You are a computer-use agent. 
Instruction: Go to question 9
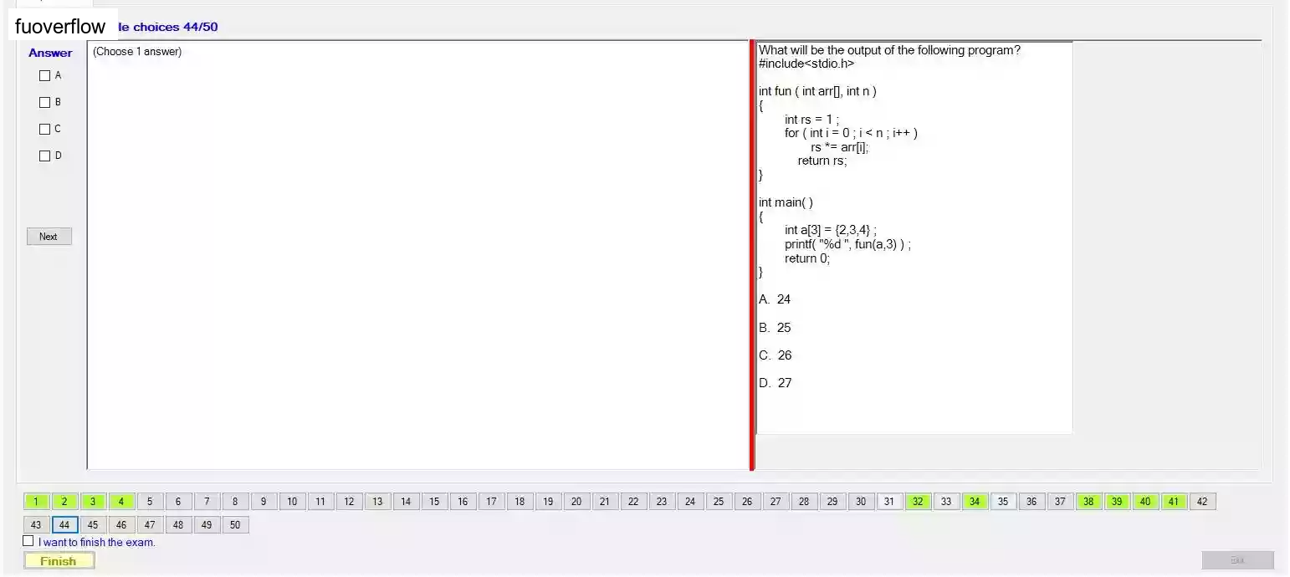coord(264,502)
